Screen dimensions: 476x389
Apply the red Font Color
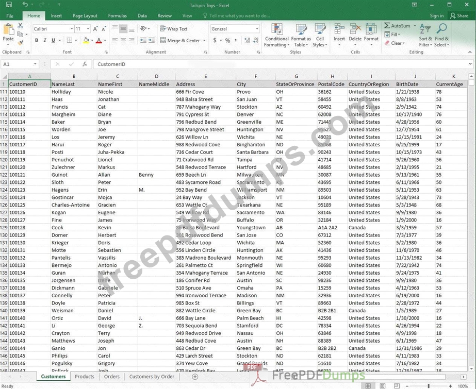point(99,40)
